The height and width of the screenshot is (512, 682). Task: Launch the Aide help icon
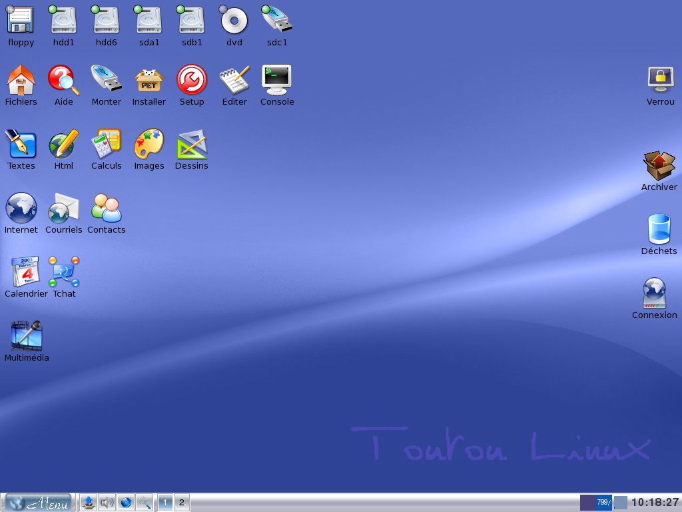63,80
